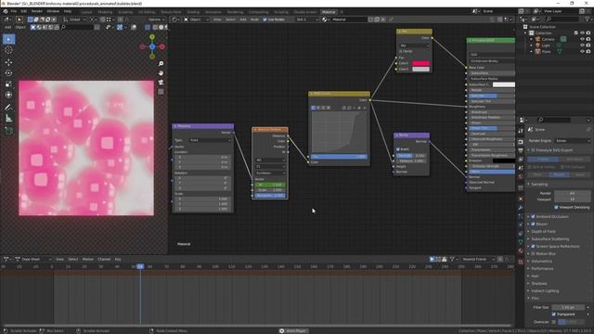Open the Window menu
Viewport: 594px width, 334px height.
point(53,11)
